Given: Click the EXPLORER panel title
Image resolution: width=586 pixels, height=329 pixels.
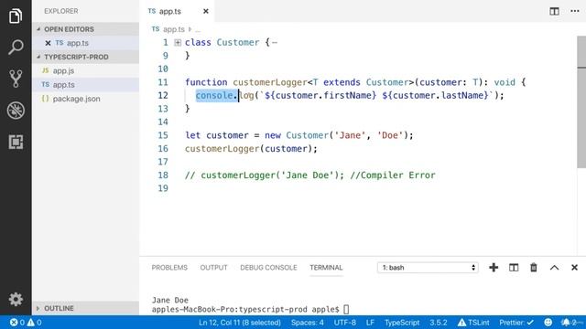Looking at the screenshot, I should (x=61, y=11).
